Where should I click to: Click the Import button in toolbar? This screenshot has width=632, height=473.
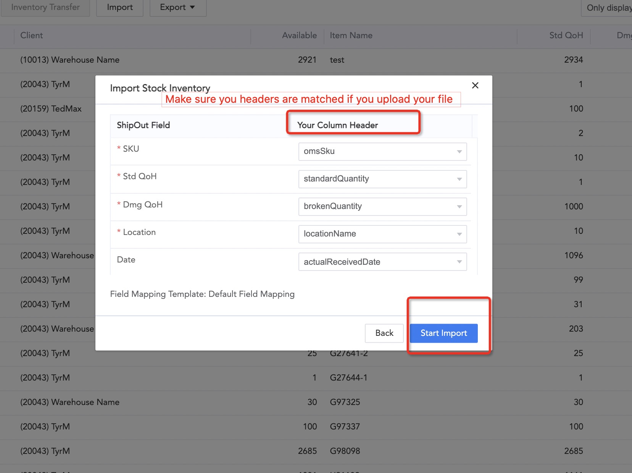120,8
